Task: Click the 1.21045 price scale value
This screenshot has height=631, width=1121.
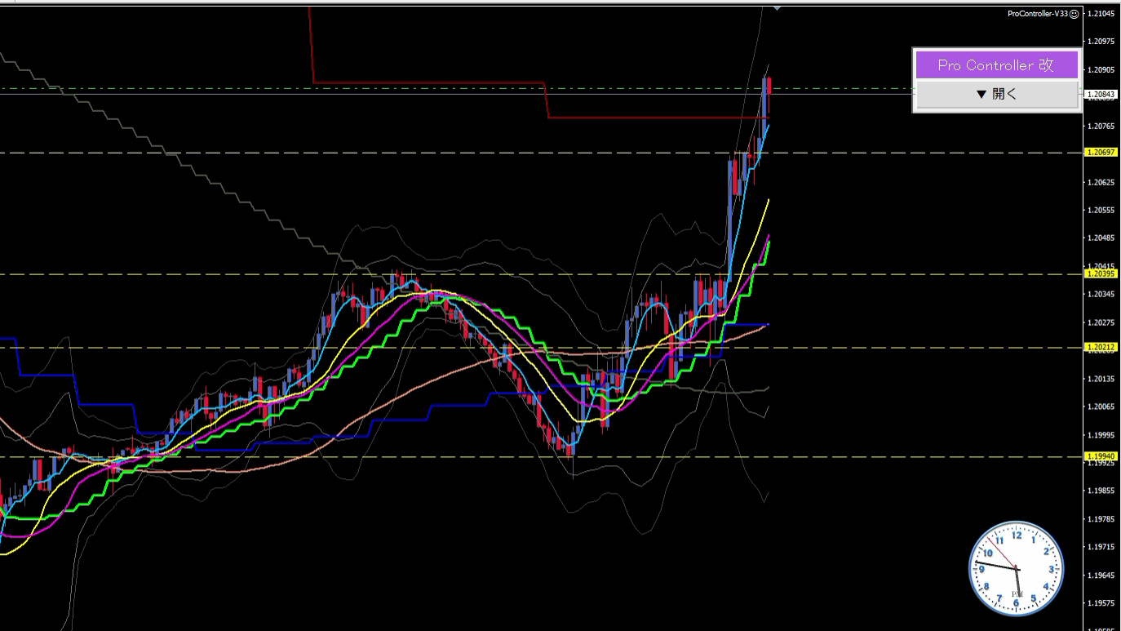Action: [1102, 14]
